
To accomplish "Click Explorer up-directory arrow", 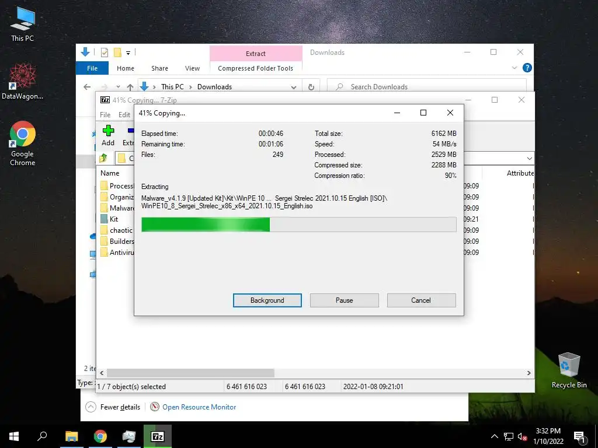I will pyautogui.click(x=130, y=87).
